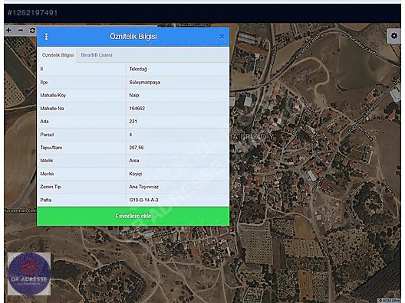This screenshot has width=405, height=303.
Task: Select the Ana Taşınmaz value cell
Action: click(177, 187)
